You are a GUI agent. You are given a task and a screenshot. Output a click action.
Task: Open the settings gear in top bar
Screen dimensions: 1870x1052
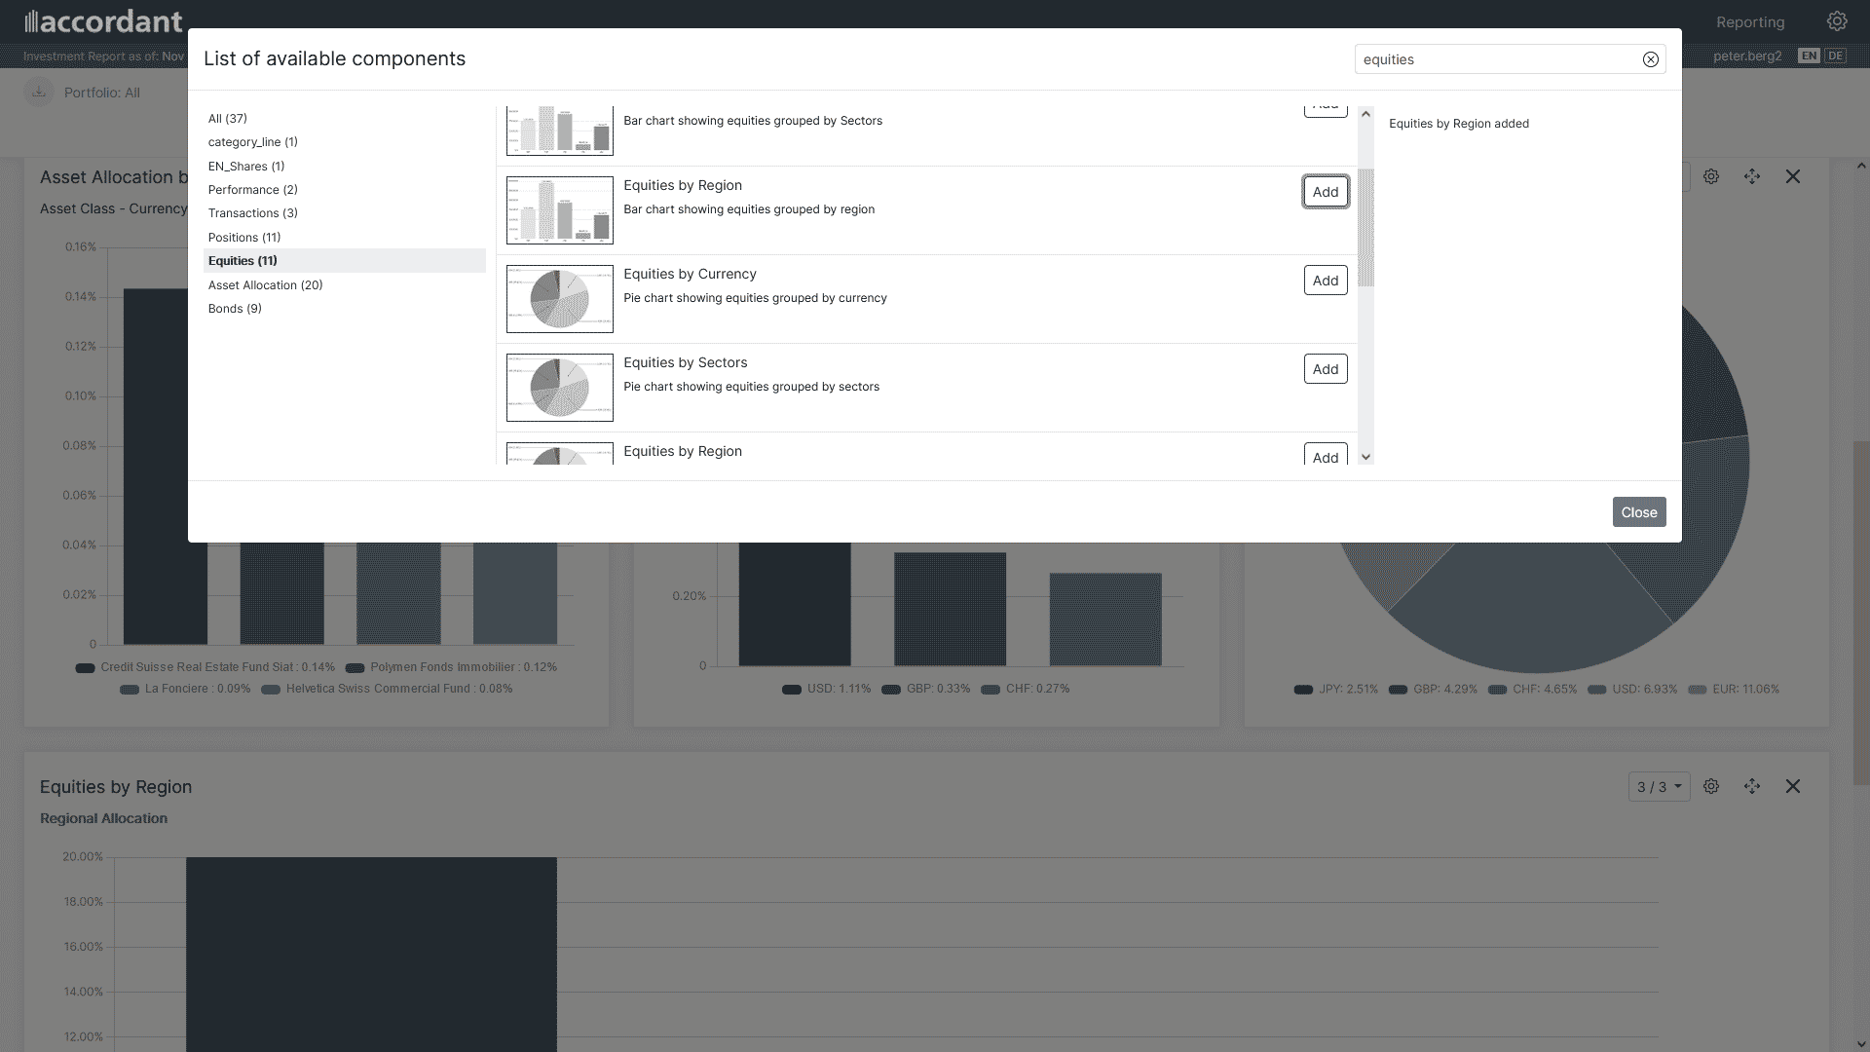pos(1837,20)
